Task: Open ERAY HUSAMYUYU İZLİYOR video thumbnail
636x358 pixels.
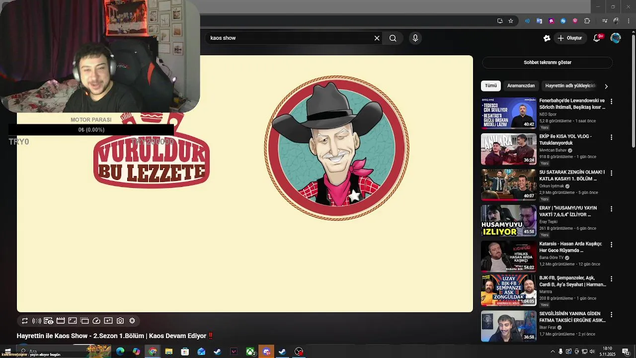Action: coord(508,221)
